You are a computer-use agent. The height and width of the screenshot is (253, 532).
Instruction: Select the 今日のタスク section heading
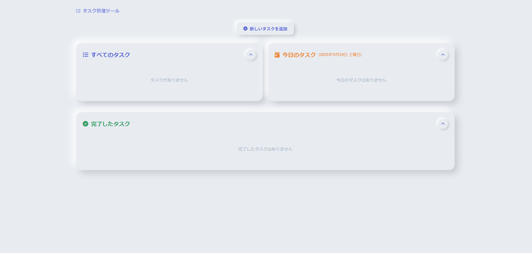(x=299, y=55)
